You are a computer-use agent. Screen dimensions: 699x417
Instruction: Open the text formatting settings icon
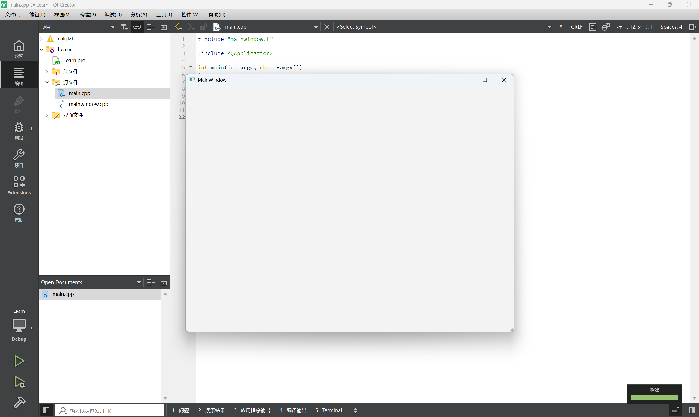(x=593, y=27)
